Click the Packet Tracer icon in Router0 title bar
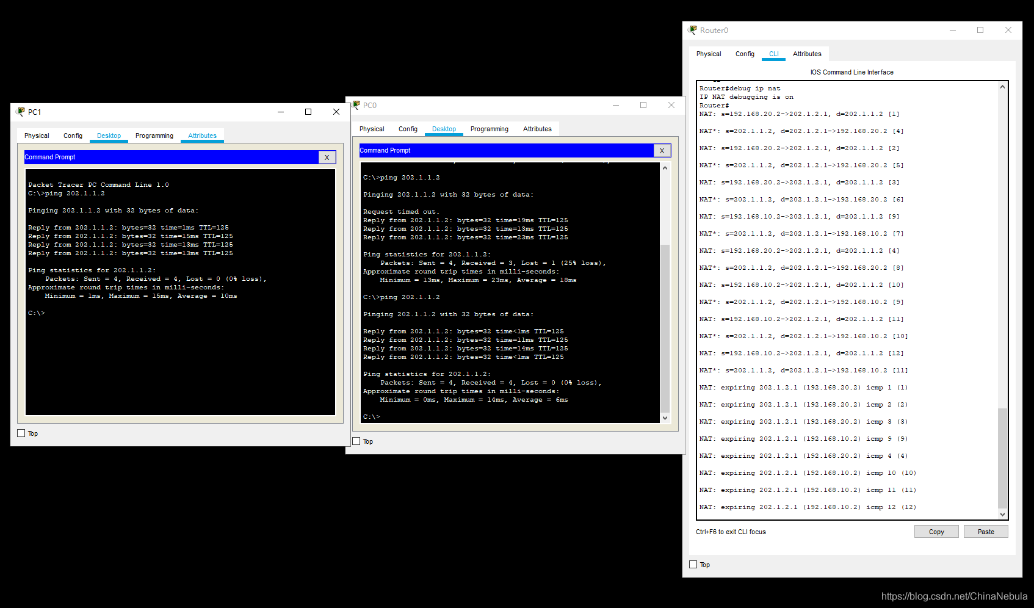The height and width of the screenshot is (608, 1034). [x=692, y=30]
